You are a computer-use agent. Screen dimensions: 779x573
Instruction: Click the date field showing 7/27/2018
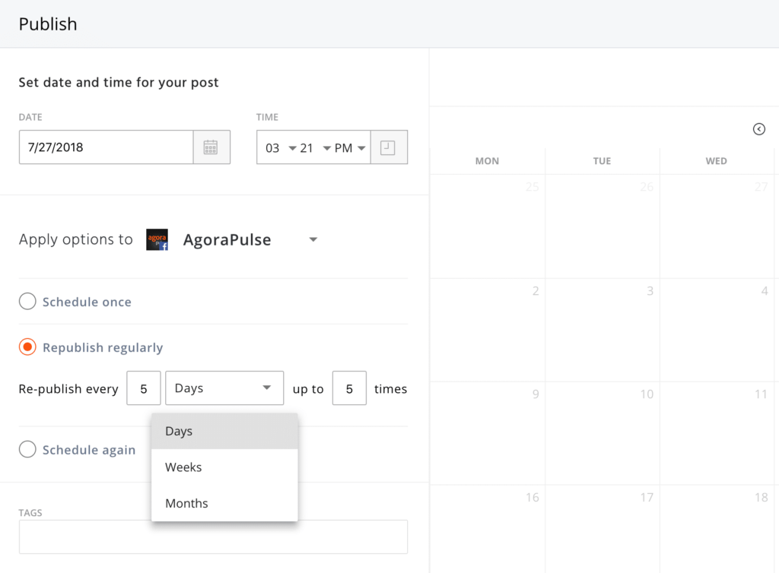[x=106, y=147]
